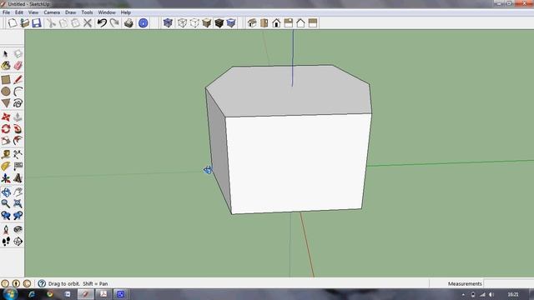The width and height of the screenshot is (534, 300).
Task: Select the Line pencil tool
Action: [18, 80]
